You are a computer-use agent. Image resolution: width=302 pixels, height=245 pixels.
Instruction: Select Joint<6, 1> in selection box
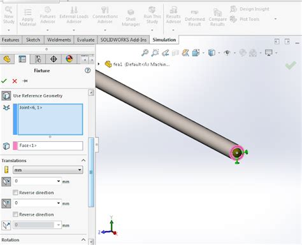[31, 108]
